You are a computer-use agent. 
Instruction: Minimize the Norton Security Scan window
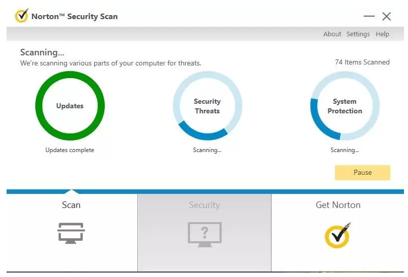point(369,17)
